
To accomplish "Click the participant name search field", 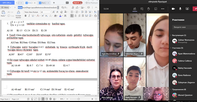I will [x=185, y=27].
